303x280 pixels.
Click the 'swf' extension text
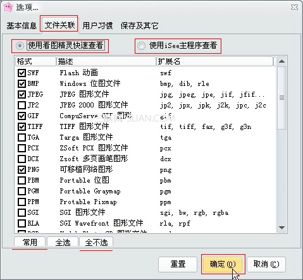[166, 73]
